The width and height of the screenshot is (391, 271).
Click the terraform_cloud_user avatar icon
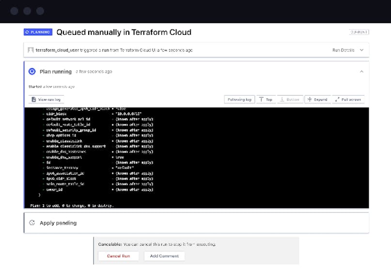tap(31, 50)
